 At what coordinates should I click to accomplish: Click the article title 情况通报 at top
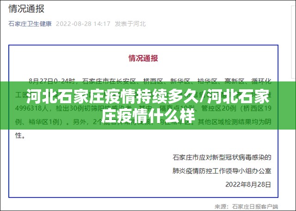(x=28, y=8)
